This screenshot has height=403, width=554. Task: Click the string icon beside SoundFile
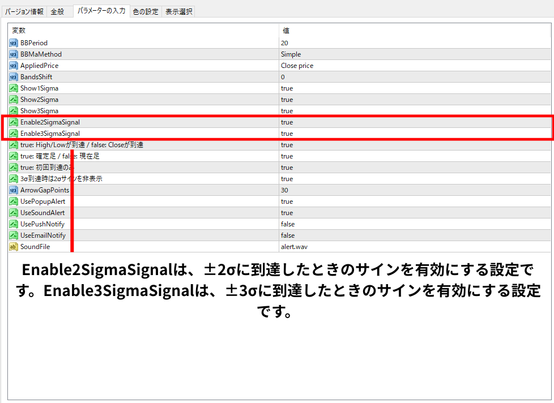[14, 247]
